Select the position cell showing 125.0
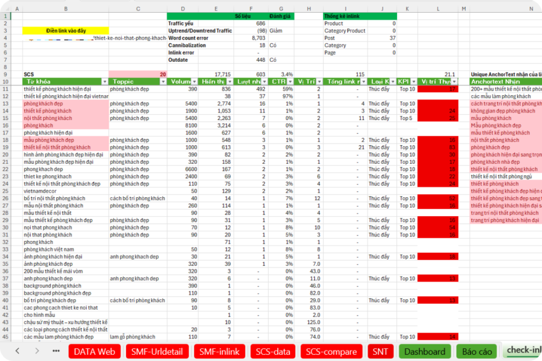The image size is (542, 361). tap(309, 322)
